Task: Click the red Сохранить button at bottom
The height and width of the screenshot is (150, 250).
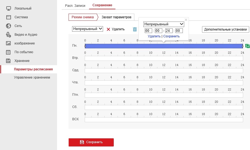Action: pos(91,142)
